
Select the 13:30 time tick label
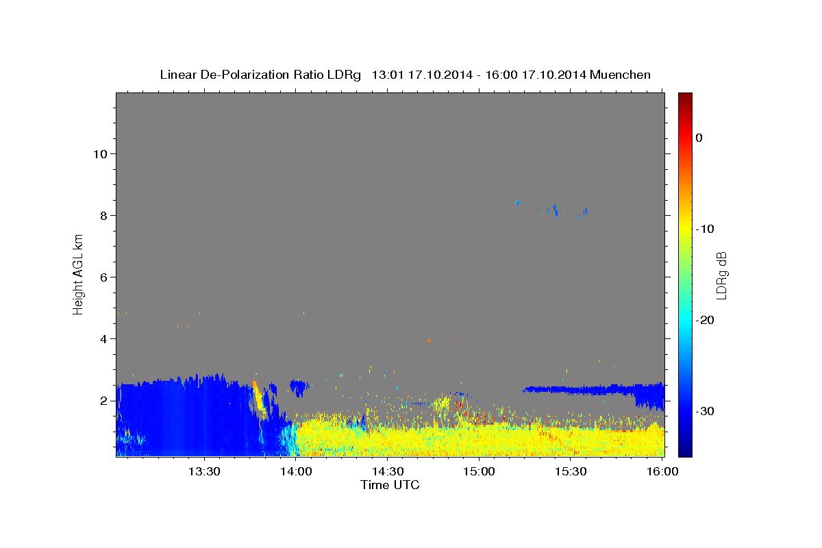[204, 471]
